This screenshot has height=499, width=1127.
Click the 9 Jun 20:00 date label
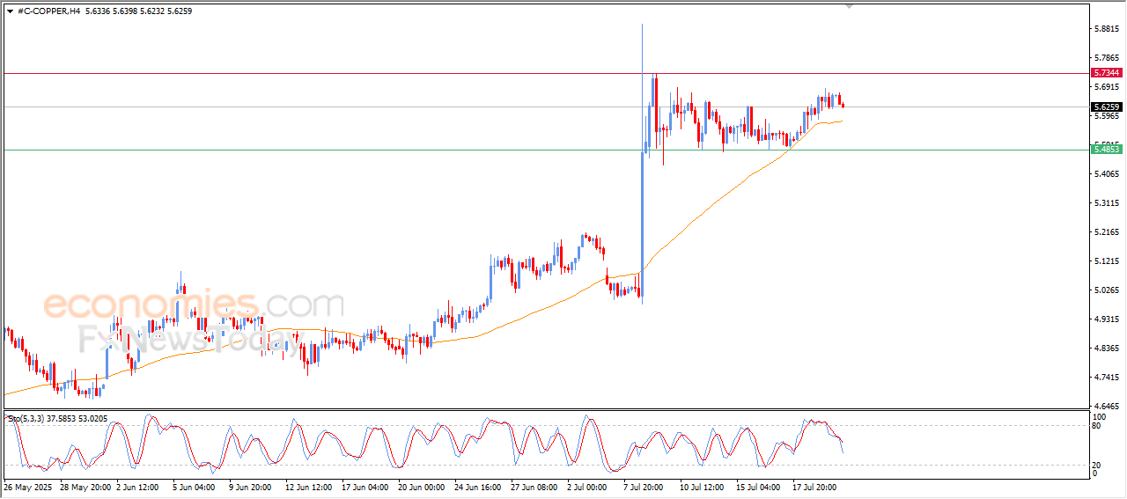pyautogui.click(x=250, y=486)
